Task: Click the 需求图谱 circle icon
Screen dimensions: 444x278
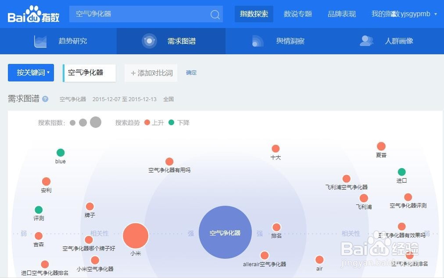Action: click(x=149, y=41)
